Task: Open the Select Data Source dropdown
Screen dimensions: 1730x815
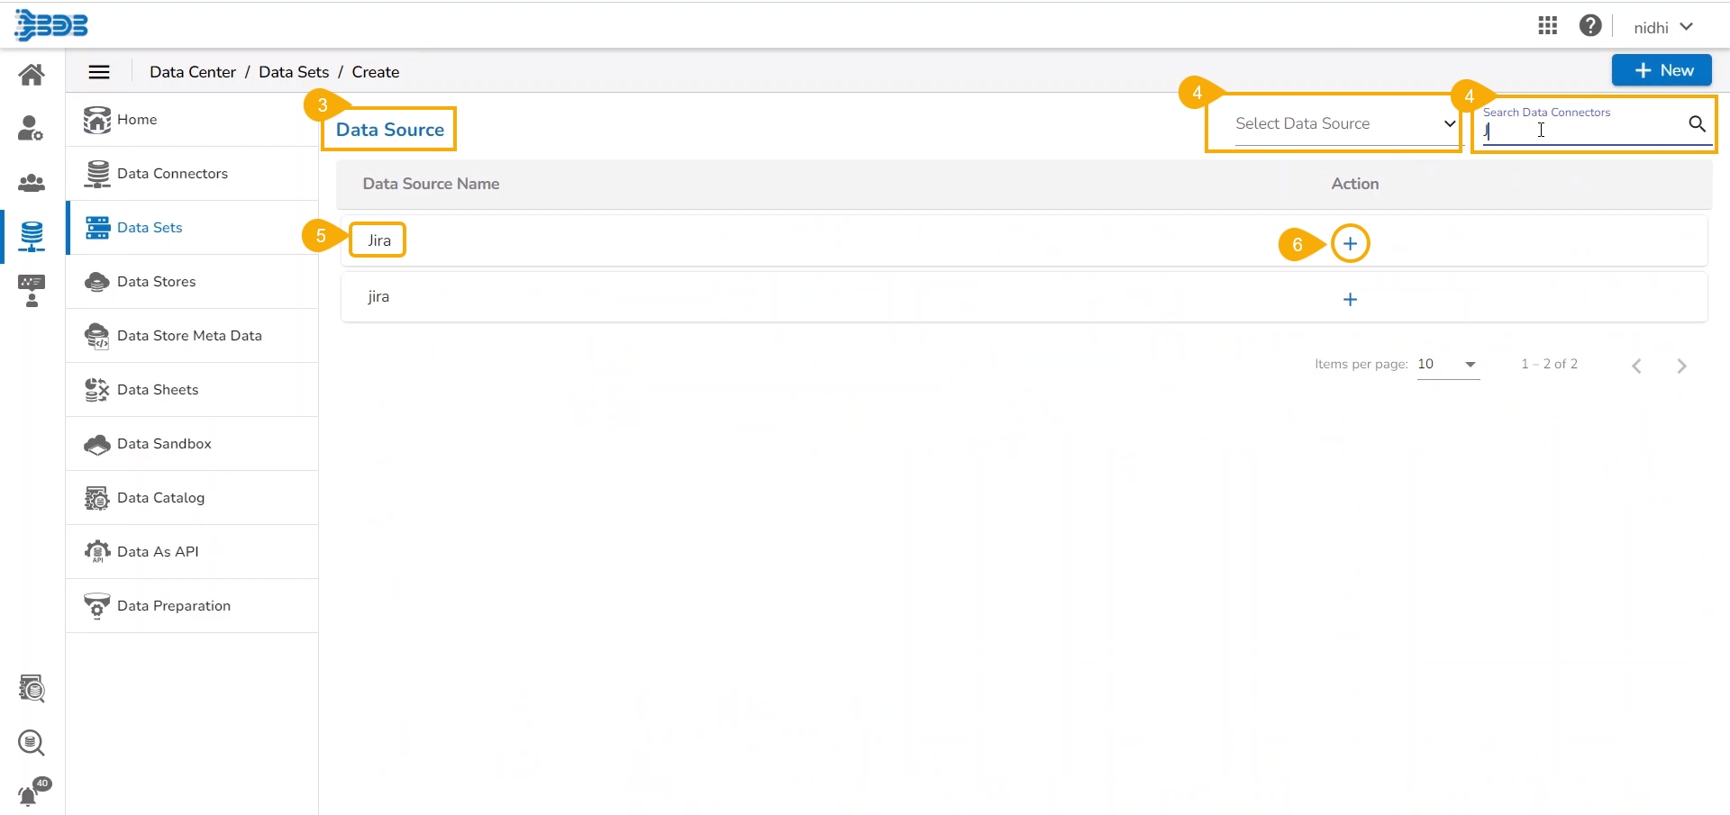Action: tap(1346, 124)
